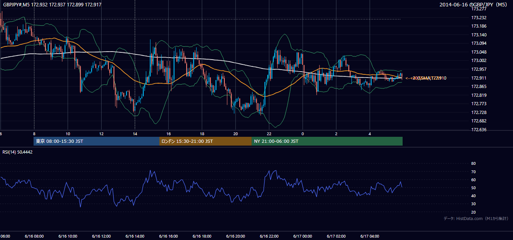513x240 pixels.
Task: Select the ロンドン 15:30-21:00 JST session bar
Action: click(x=206, y=141)
